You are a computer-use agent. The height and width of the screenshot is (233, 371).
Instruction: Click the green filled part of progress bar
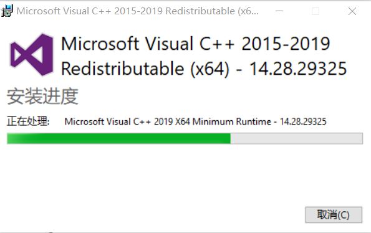click(x=118, y=138)
